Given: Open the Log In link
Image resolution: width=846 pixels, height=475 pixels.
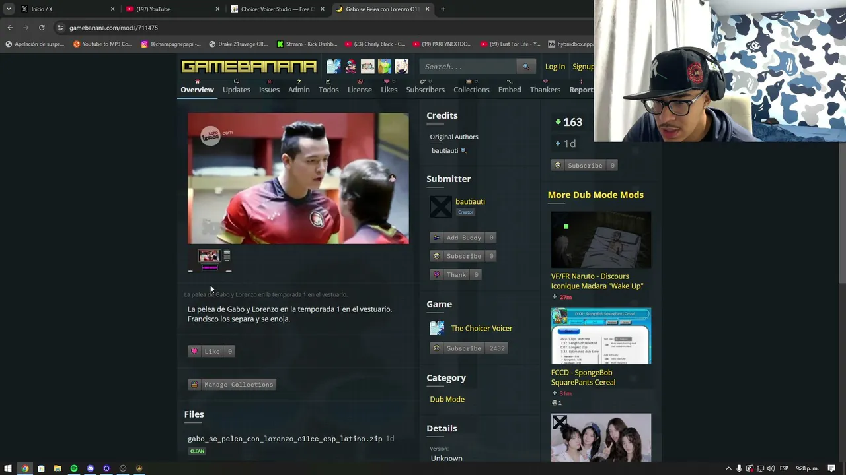Looking at the screenshot, I should 555,67.
